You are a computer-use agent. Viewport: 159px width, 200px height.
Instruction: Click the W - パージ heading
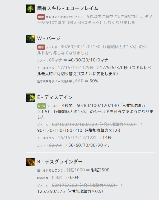point(49,38)
